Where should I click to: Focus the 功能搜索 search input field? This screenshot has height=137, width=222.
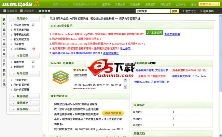tap(153, 11)
